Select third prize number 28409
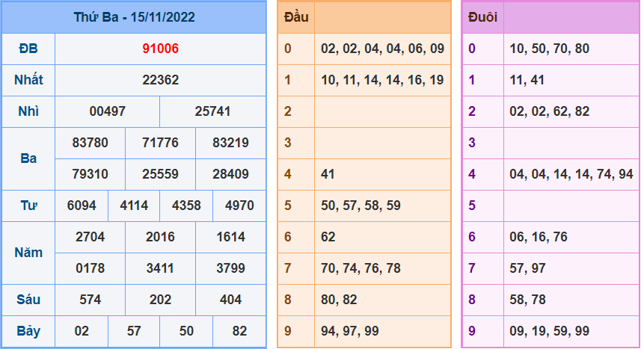 (230, 174)
